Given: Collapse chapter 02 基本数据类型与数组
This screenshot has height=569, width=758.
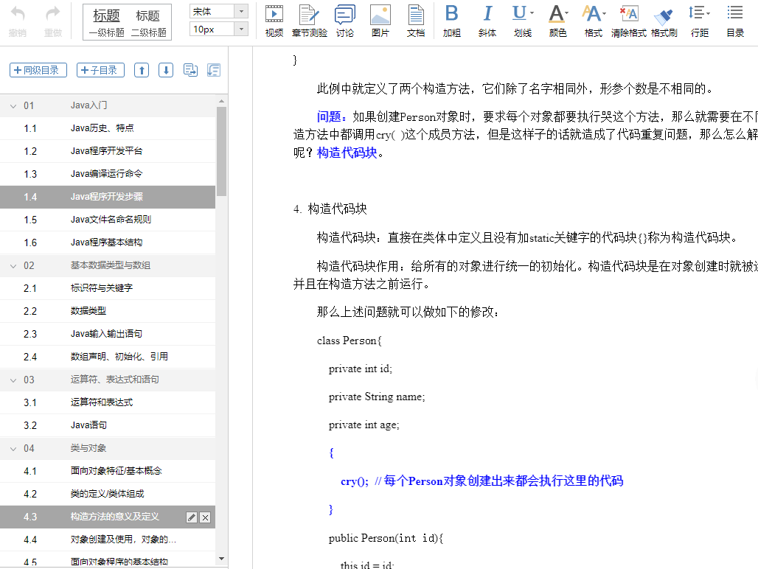Looking at the screenshot, I should point(13,265).
